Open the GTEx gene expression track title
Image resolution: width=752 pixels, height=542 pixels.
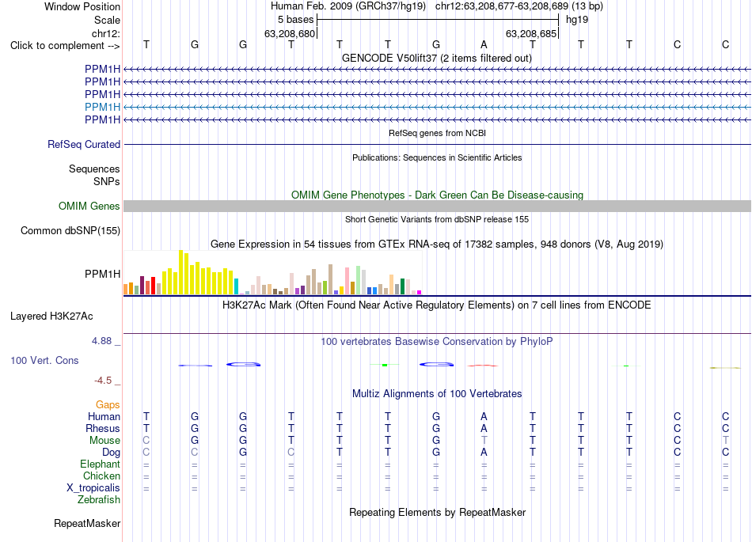[x=437, y=244]
